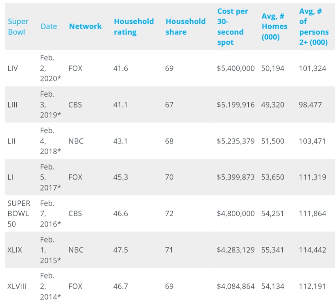Click the Avg. # Homes (000) header

[274, 27]
